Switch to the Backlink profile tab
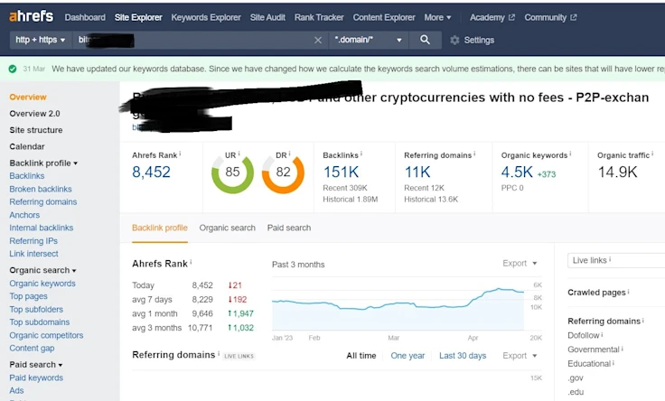The image size is (665, 401). coord(159,228)
